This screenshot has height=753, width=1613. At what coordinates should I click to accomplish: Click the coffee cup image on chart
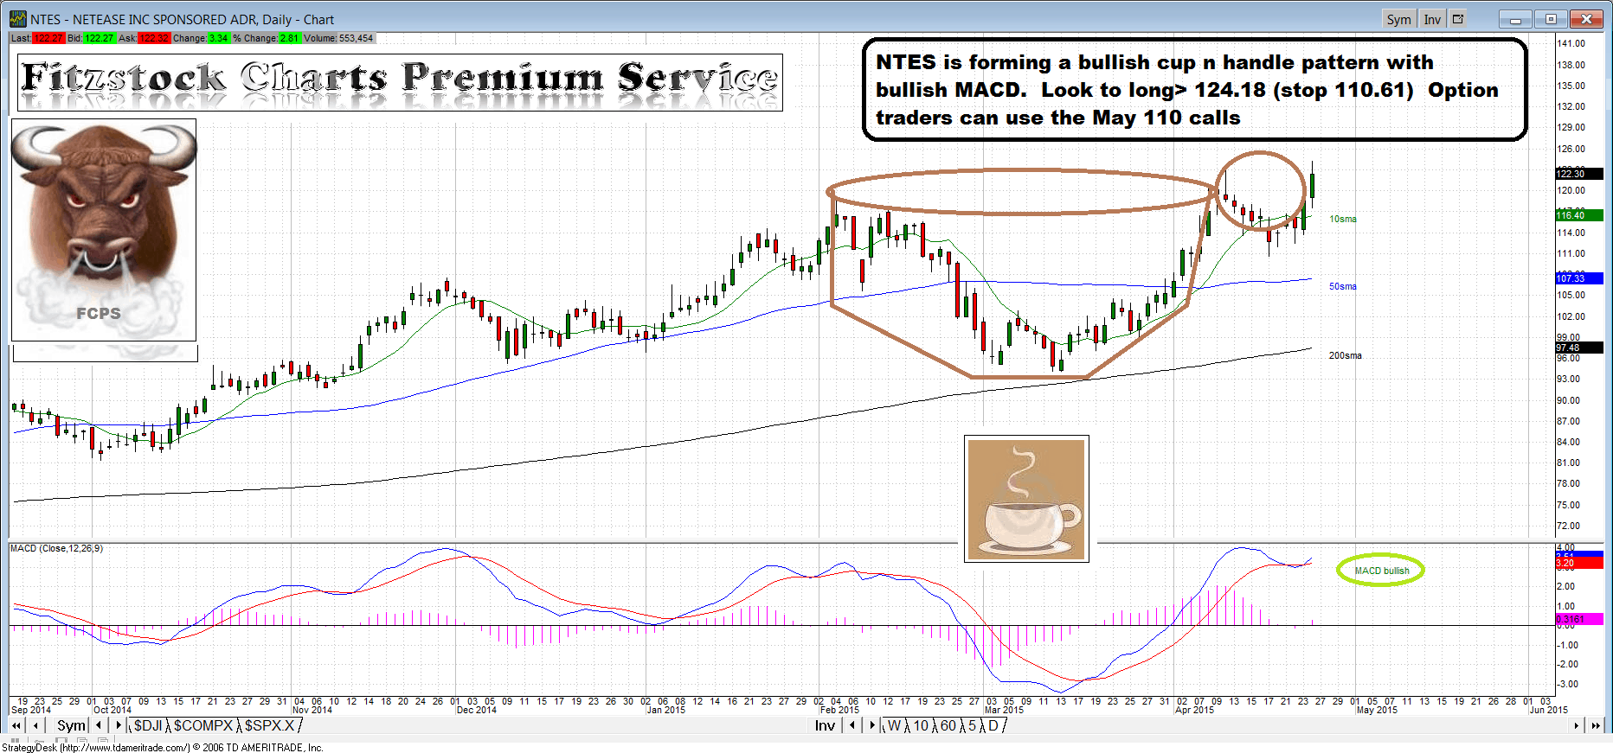click(1026, 499)
